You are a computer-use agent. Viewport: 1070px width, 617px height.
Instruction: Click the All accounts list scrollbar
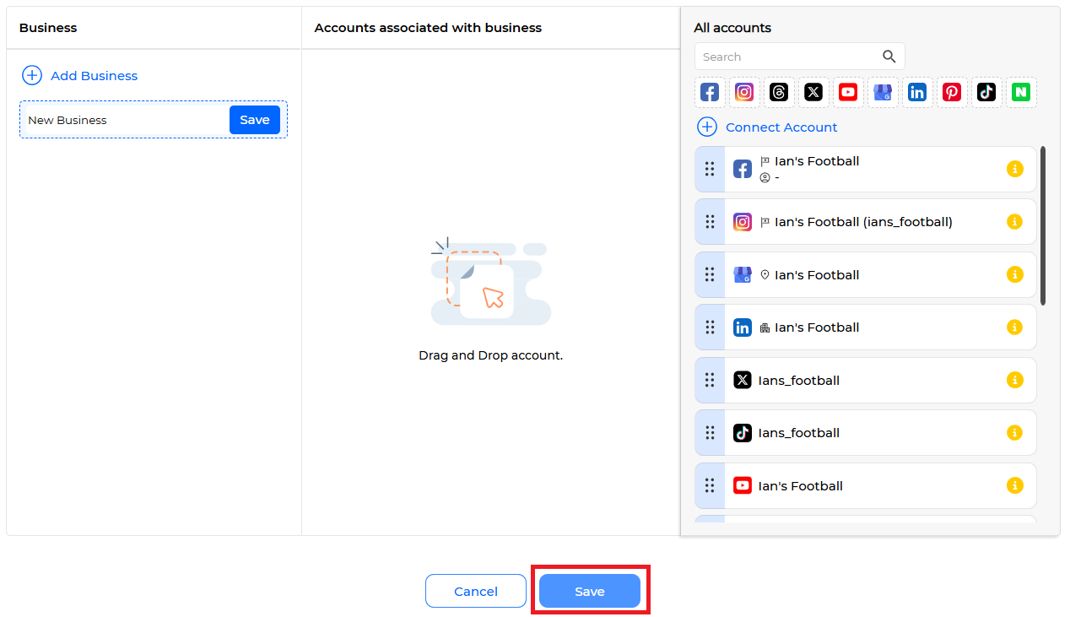(x=1043, y=225)
